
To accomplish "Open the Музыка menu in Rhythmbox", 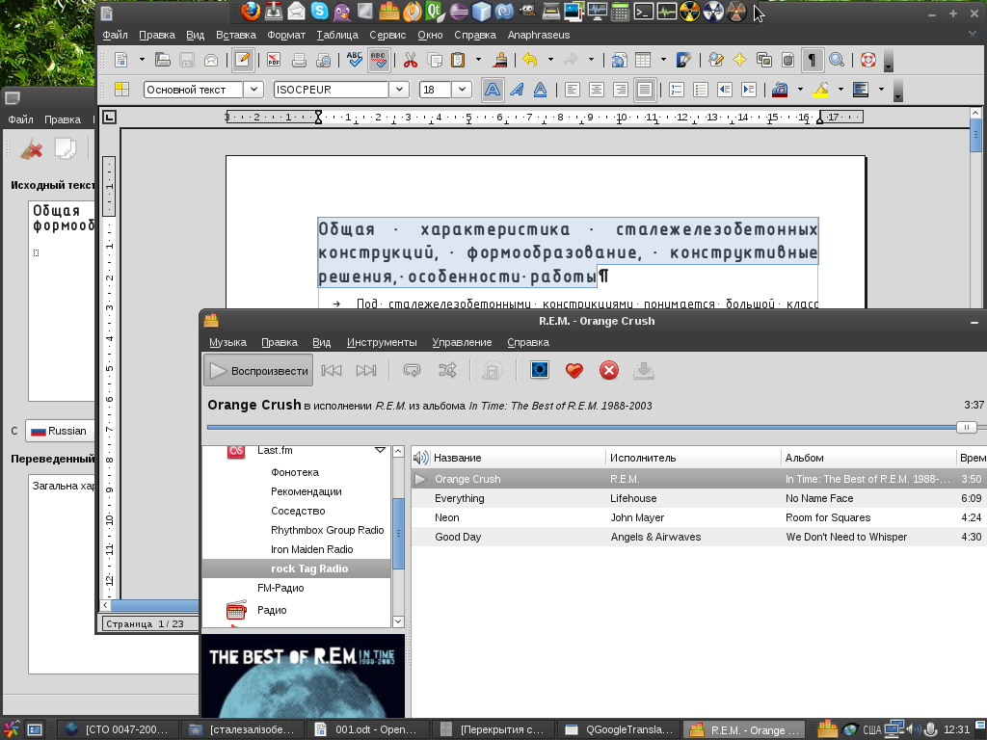I will coord(227,342).
